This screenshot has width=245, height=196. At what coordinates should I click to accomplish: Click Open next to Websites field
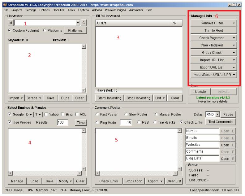[x=225, y=145]
